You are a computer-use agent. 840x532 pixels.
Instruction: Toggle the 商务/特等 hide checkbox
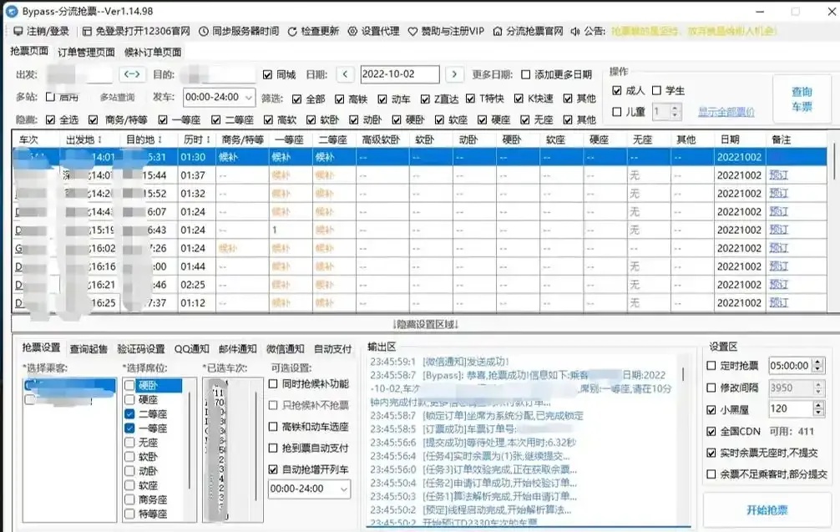[x=94, y=119]
